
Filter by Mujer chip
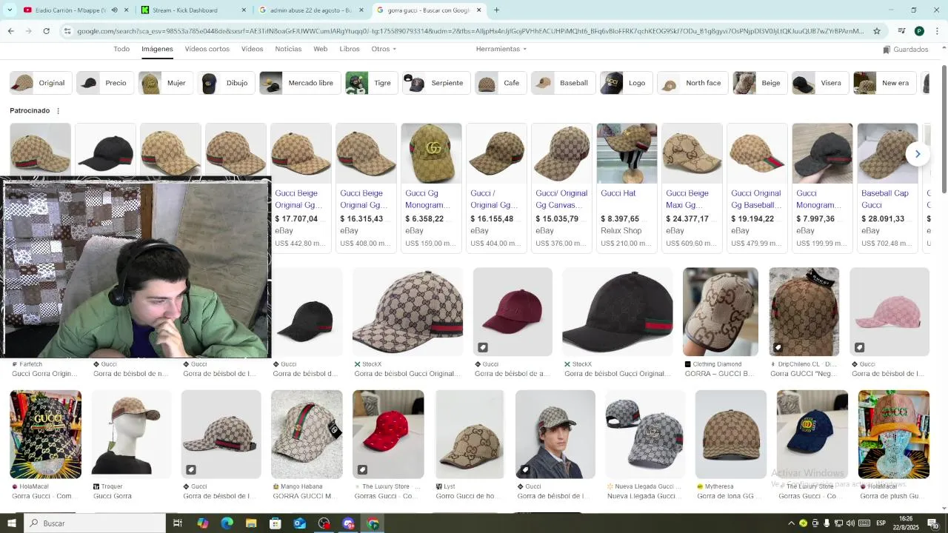[x=167, y=83]
